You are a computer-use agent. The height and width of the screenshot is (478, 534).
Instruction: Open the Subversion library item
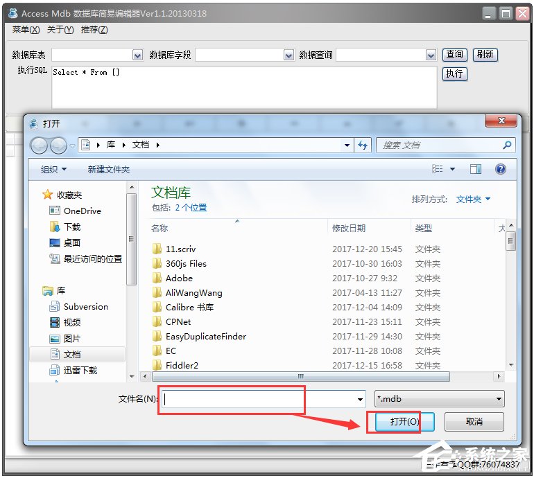(x=86, y=306)
